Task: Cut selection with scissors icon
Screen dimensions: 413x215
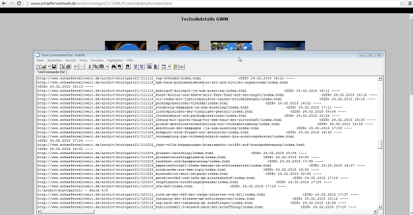Action: 89,67
